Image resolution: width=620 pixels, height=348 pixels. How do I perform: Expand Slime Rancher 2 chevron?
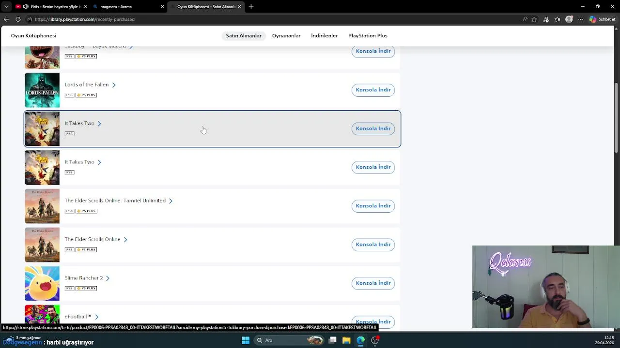point(108,278)
